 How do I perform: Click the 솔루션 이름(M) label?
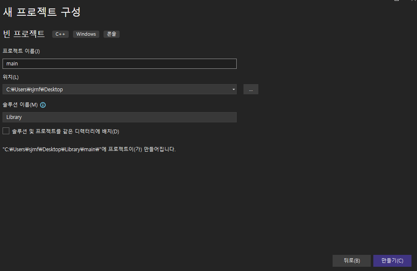(x=20, y=105)
